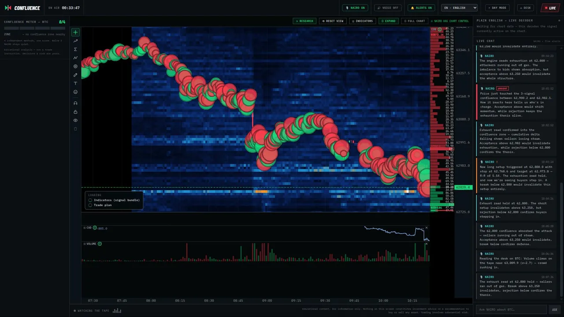Click the Confluence Meter 0/4 score
The image size is (564, 317).
point(62,22)
